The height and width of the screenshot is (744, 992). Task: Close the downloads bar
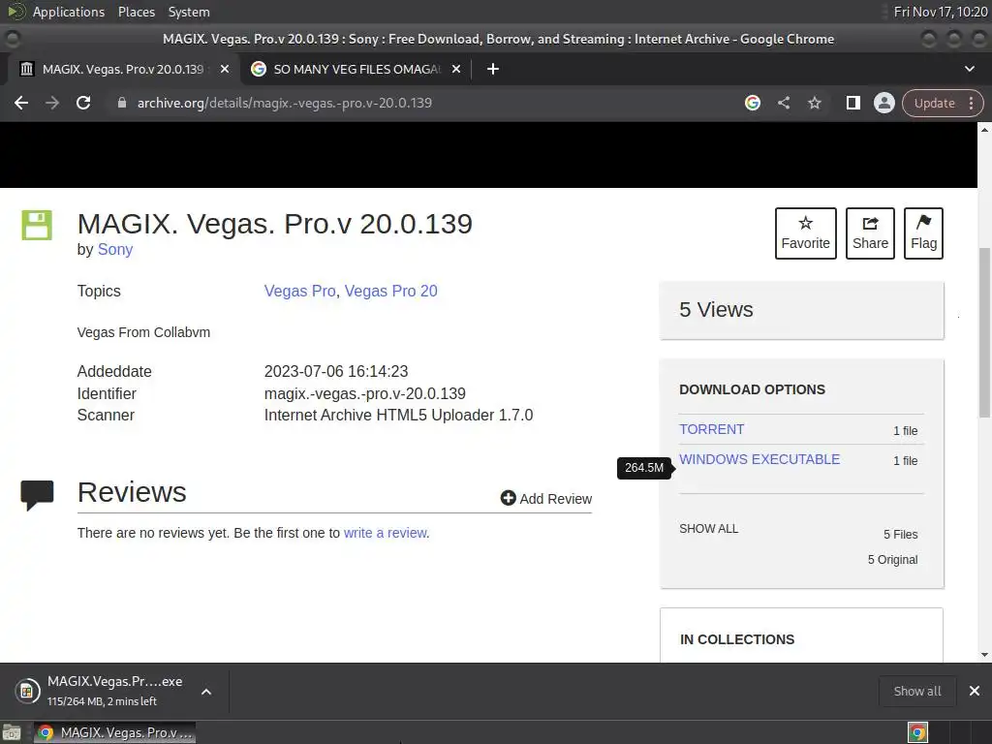(975, 691)
